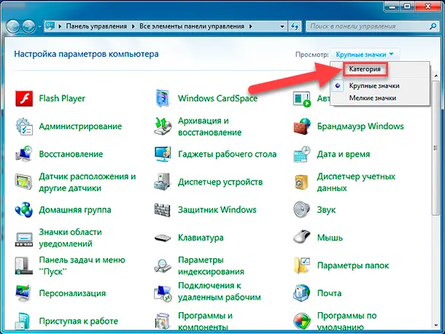The image size is (445, 334).
Task: Expand arrow after Все элементы панели управления
Action: coord(251,26)
